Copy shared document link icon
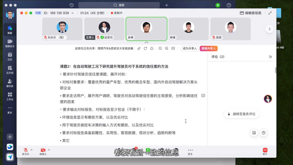293x165 pixels. click(x=139, y=48)
